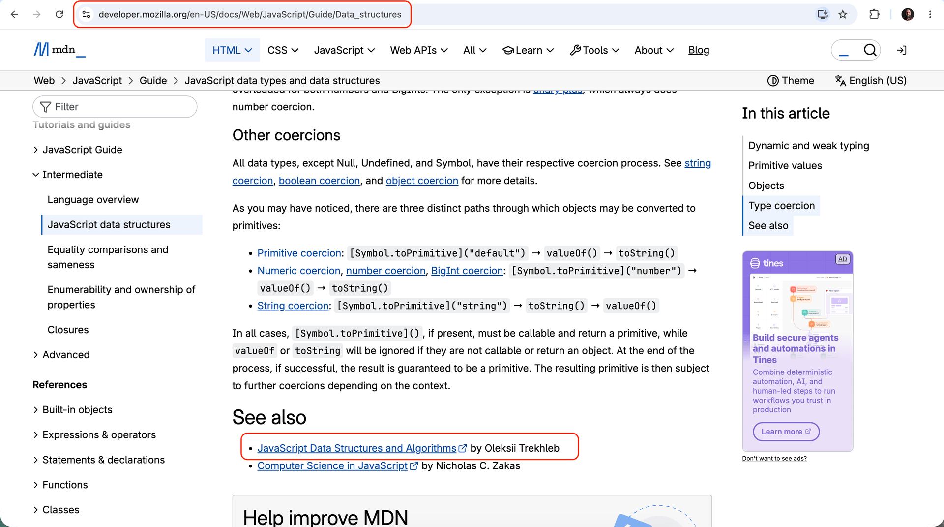This screenshot has width=944, height=527.
Task: Expand the JavaScript Guide sidebar section
Action: coord(78,150)
